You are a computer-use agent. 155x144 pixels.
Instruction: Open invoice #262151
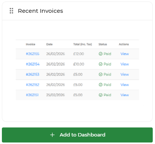[x=32, y=95]
